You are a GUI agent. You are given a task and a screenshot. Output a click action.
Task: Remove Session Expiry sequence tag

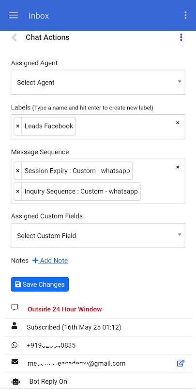pyautogui.click(x=18, y=171)
